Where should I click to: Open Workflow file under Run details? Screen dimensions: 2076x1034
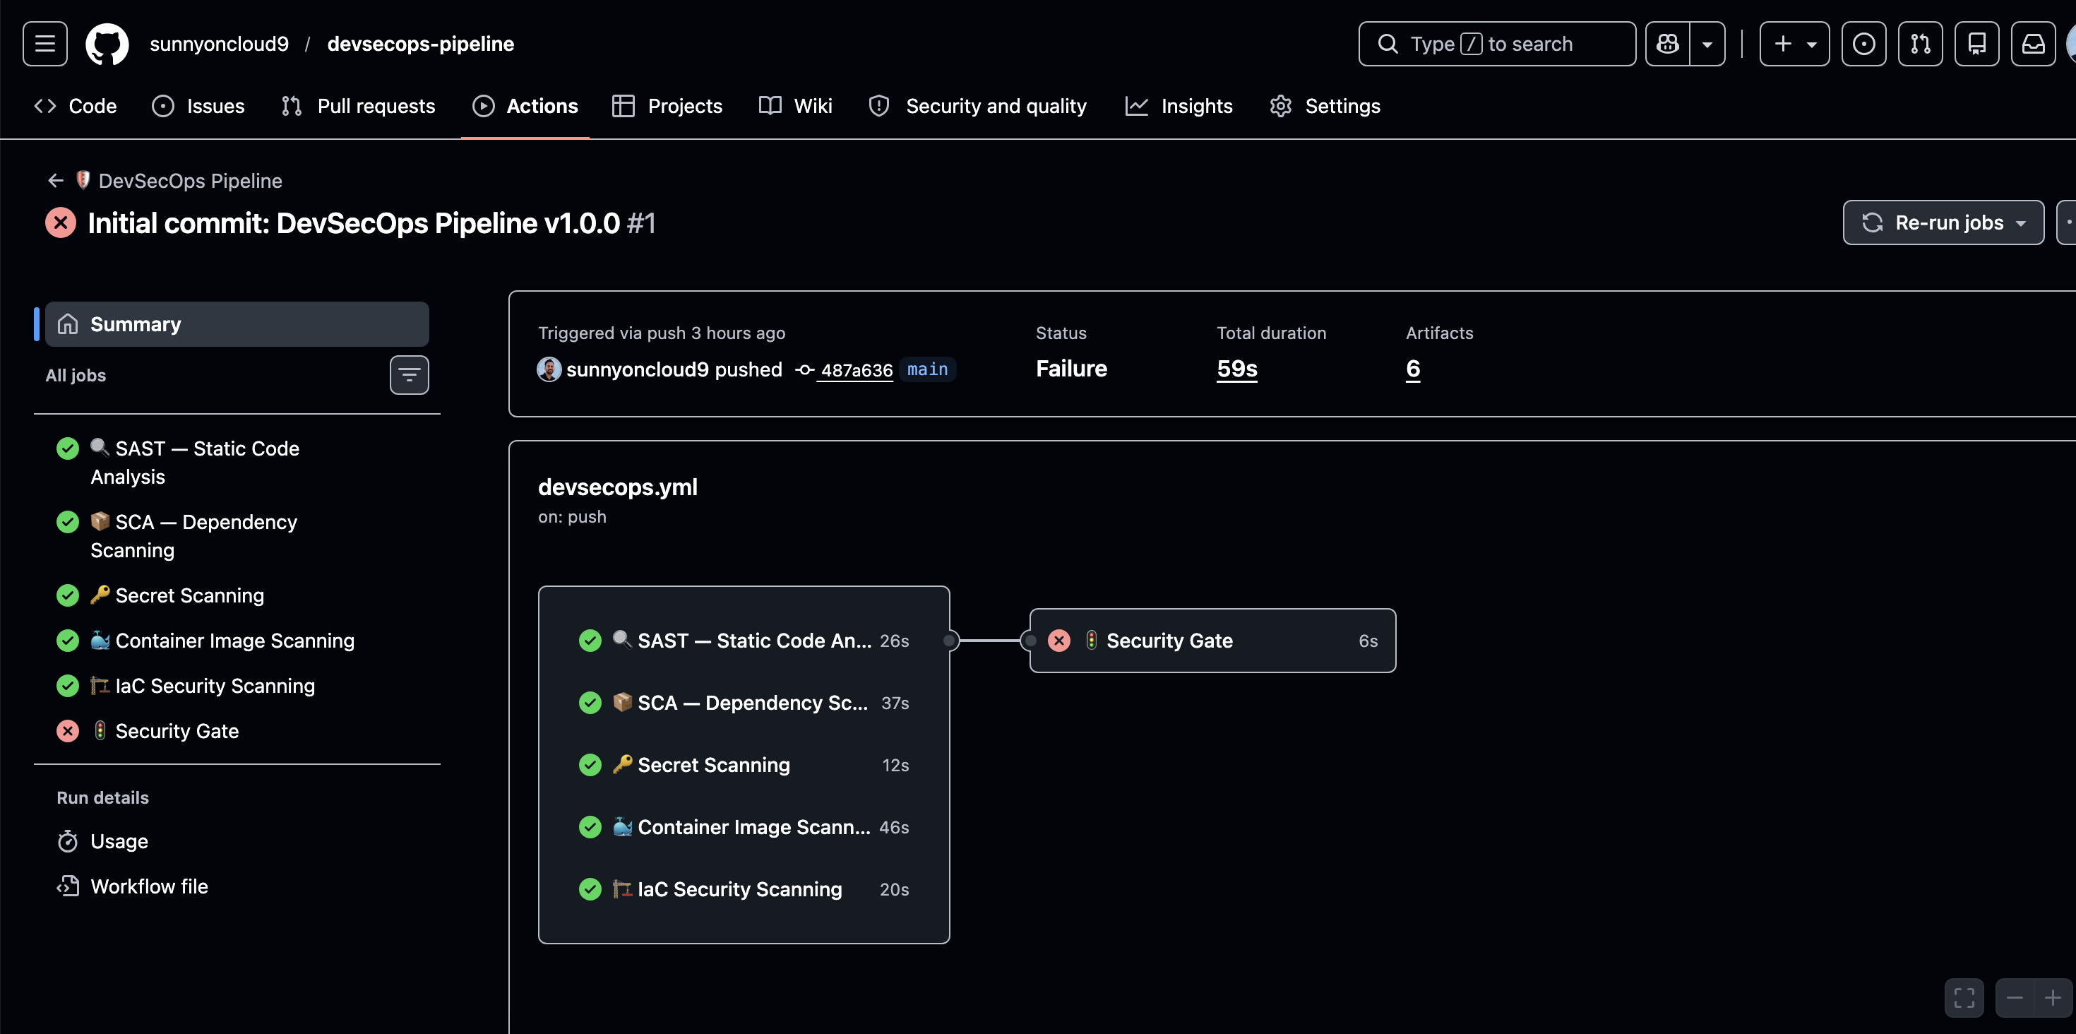tap(237, 886)
